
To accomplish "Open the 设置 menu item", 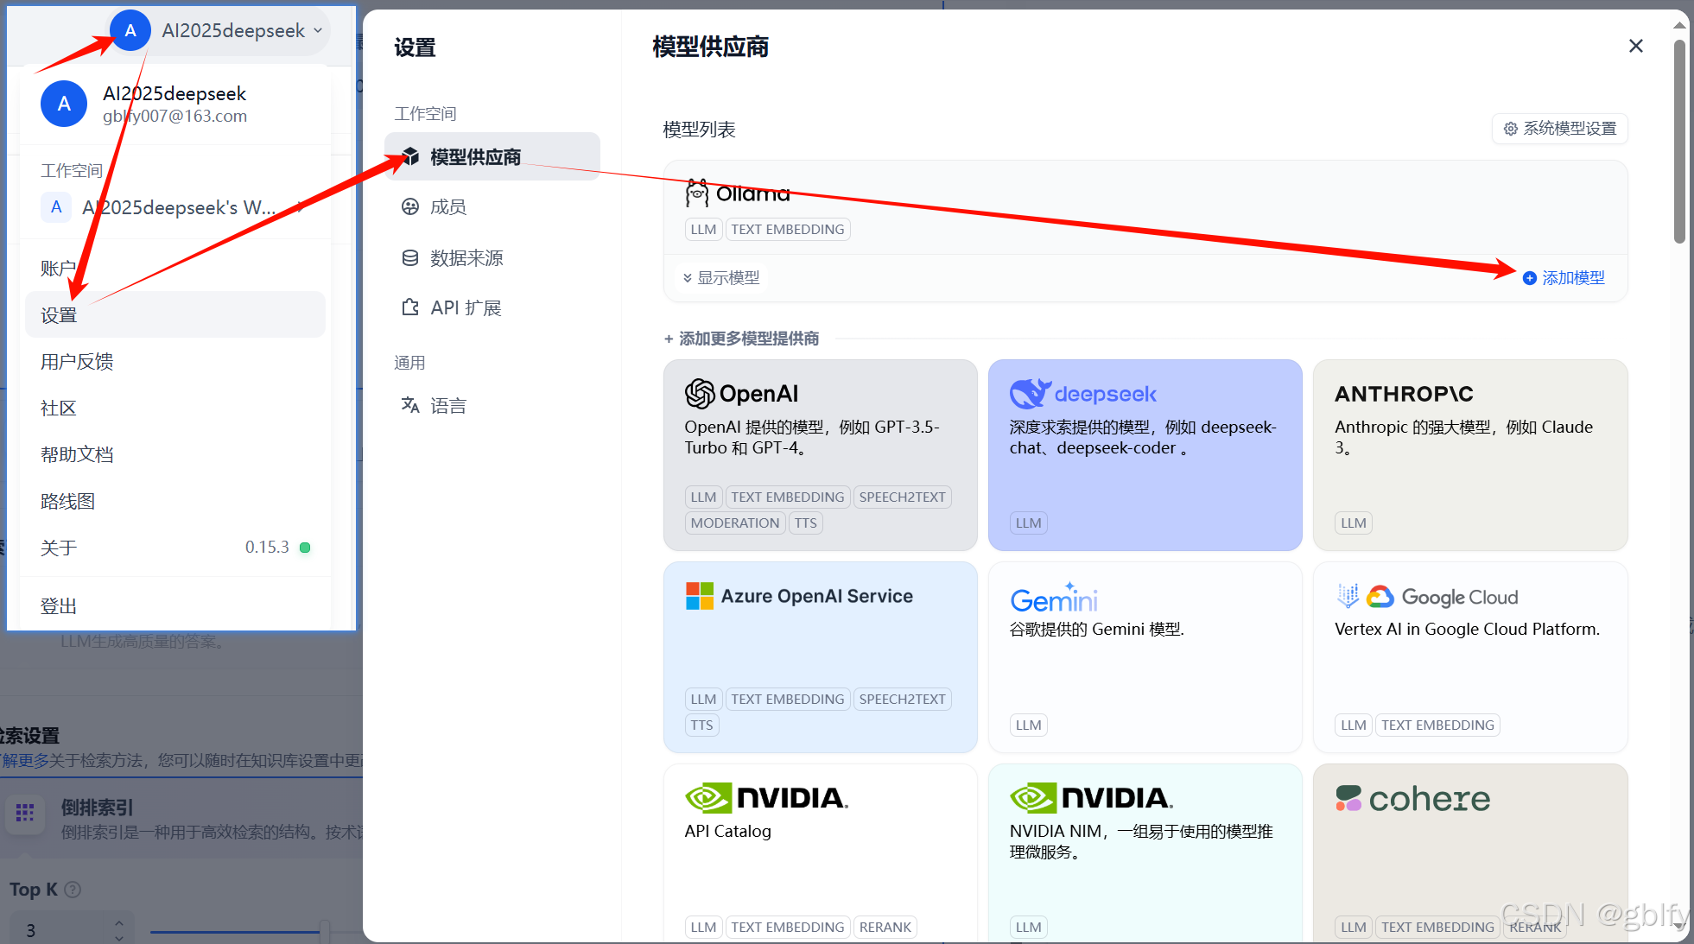I will [175, 315].
